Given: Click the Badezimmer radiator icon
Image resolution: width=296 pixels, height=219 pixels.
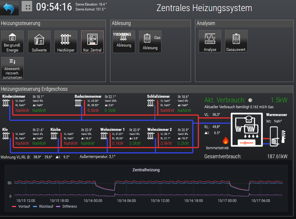Looking at the screenshot, I should pyautogui.click(x=78, y=103).
